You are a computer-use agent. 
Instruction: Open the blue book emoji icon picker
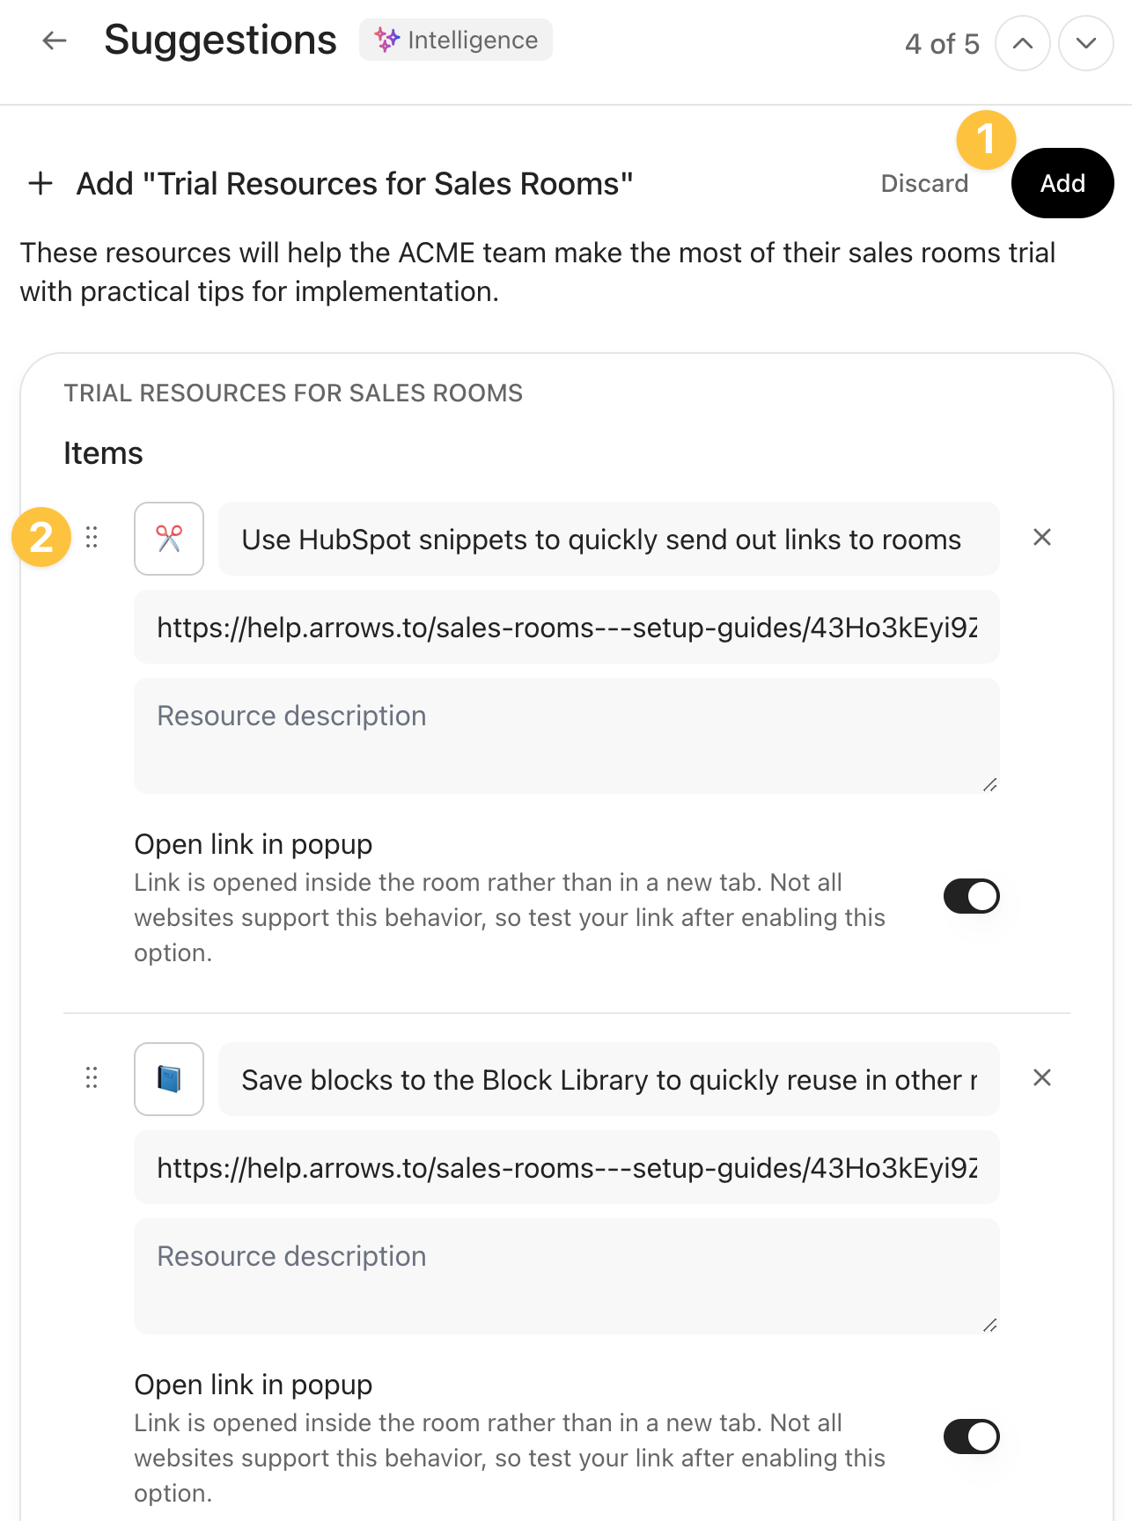tap(169, 1079)
